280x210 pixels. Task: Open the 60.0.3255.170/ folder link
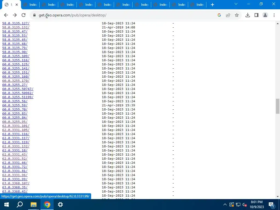point(16,81)
